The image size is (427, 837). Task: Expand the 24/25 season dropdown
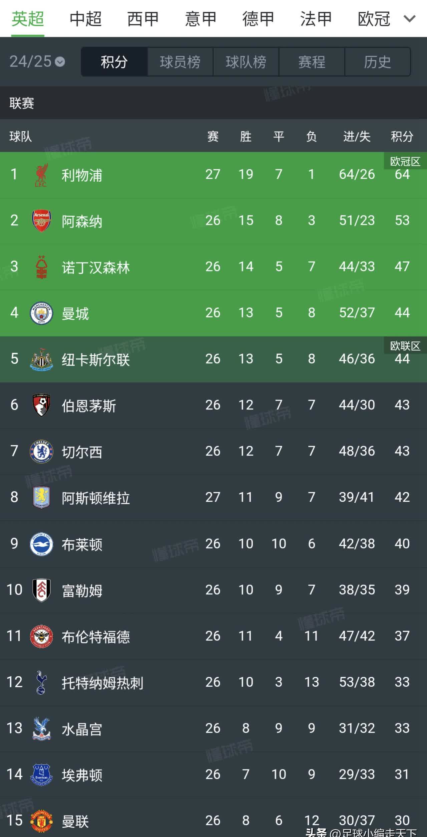(x=37, y=62)
